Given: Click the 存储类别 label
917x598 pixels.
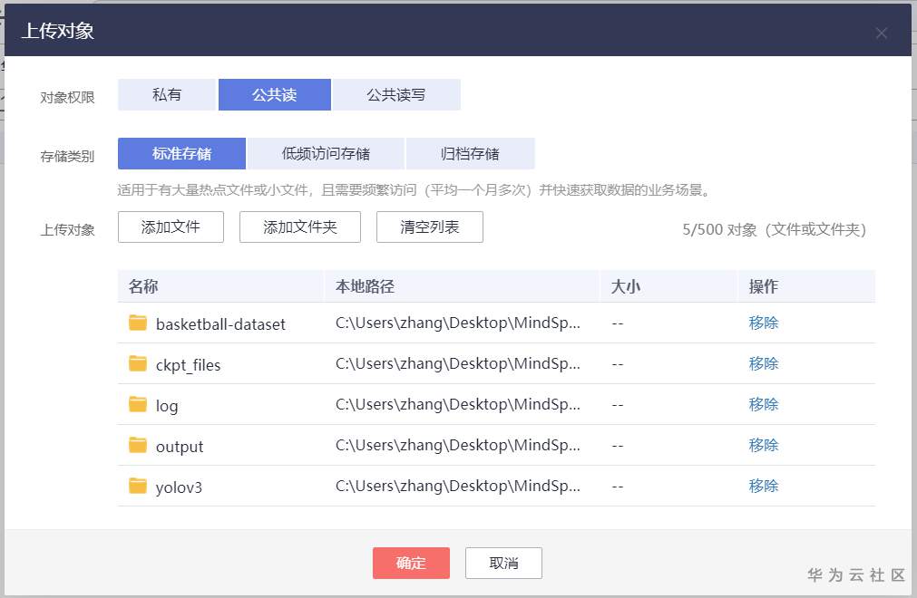Looking at the screenshot, I should pyautogui.click(x=67, y=157).
